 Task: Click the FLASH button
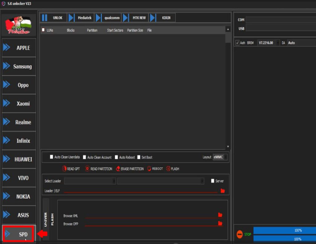pyautogui.click(x=173, y=169)
